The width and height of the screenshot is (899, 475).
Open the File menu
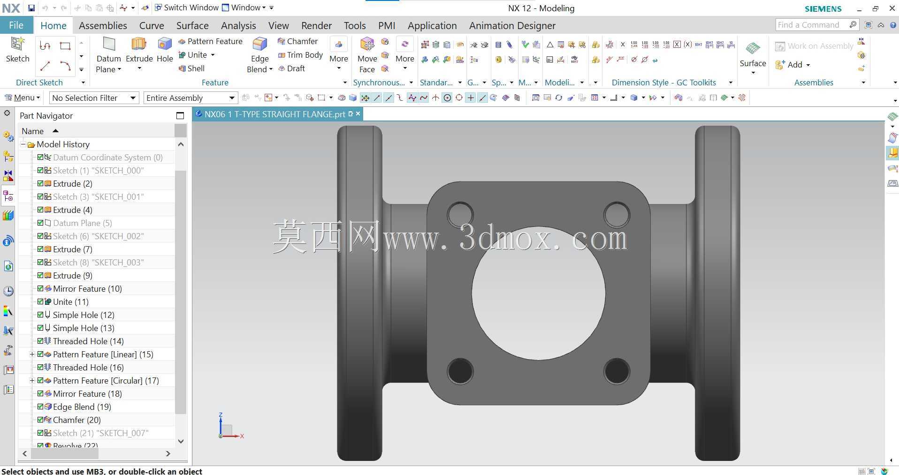click(x=16, y=25)
